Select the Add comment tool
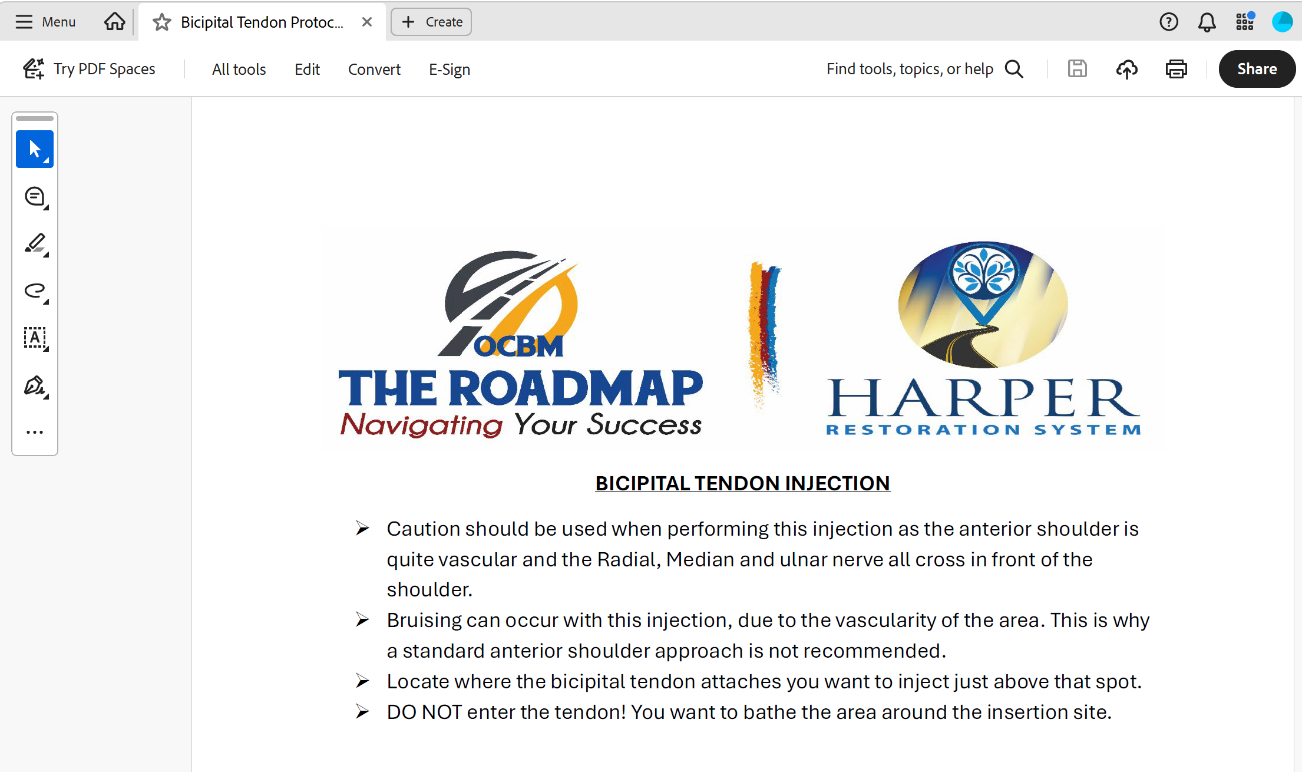 click(34, 196)
